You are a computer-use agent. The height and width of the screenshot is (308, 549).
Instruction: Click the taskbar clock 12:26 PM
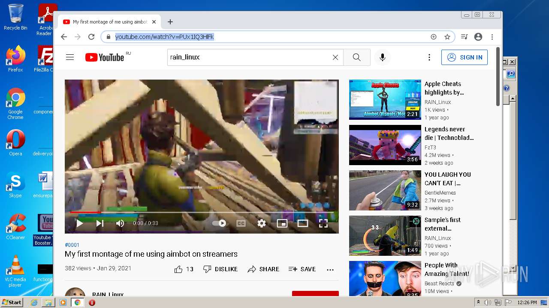[x=527, y=302]
